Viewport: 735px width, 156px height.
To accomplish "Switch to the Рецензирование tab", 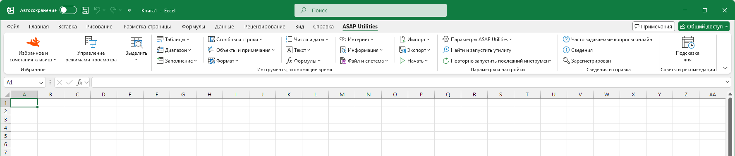I will pos(265,27).
